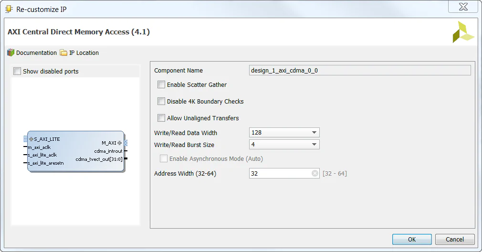Clear the Address Width field with X icon
The image size is (482, 252).
coord(315,173)
